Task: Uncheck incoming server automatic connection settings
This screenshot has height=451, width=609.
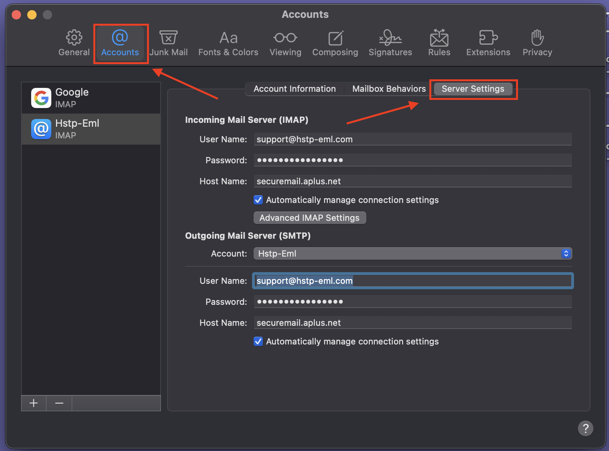Action: click(x=258, y=200)
